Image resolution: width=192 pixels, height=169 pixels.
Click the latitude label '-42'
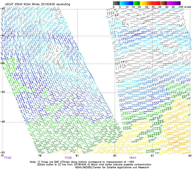pos(2,35)
